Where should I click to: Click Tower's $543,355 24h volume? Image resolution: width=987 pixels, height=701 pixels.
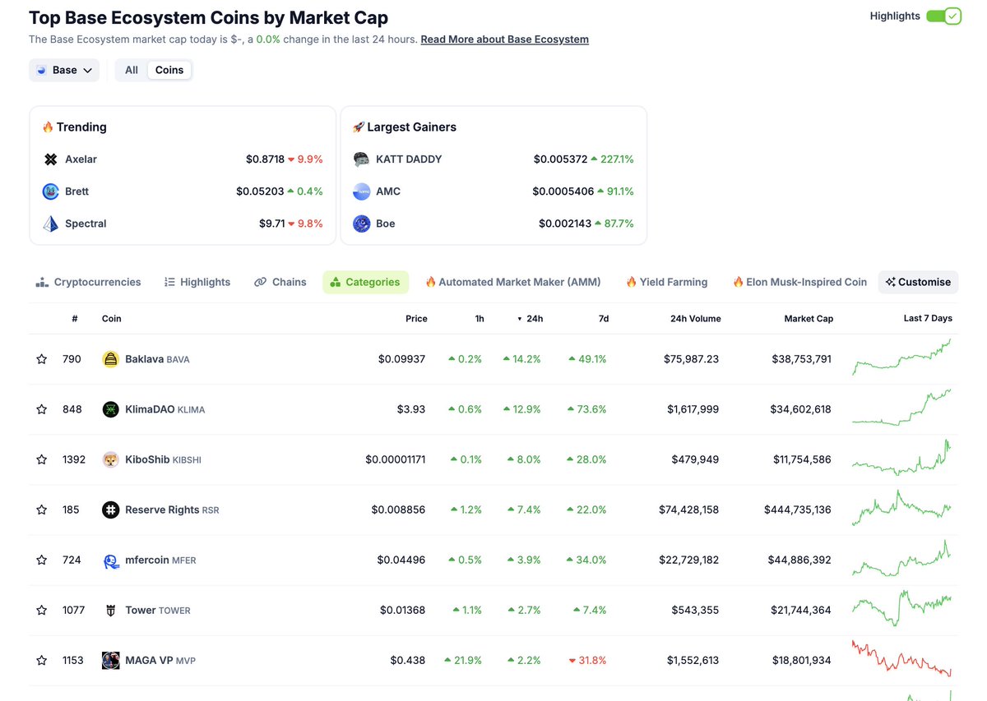coord(695,610)
